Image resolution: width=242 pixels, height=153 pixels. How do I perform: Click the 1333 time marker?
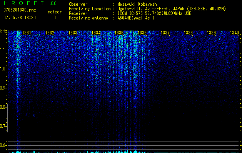[73, 33]
